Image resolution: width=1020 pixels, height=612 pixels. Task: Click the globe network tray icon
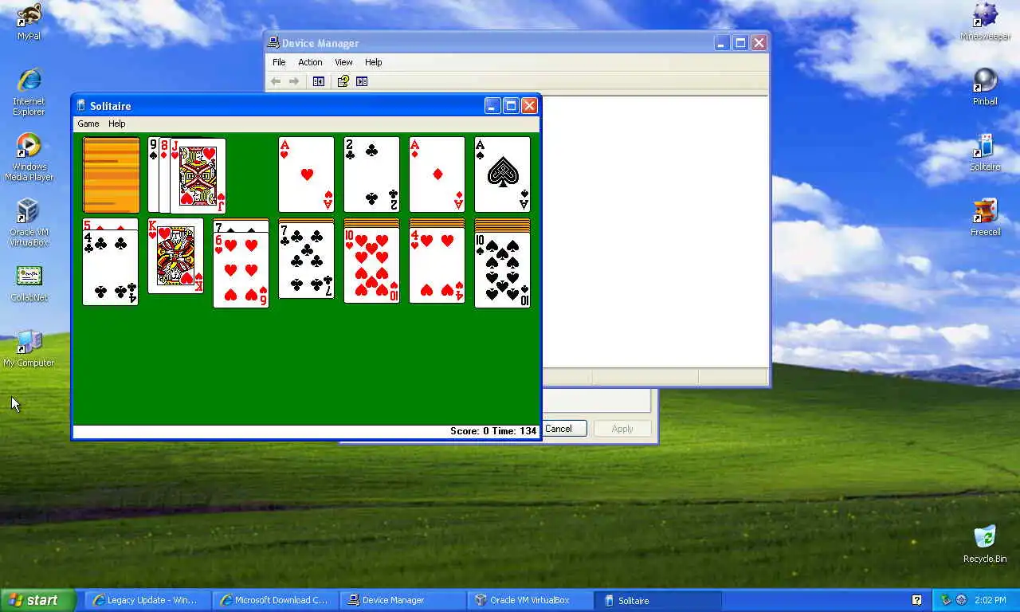tap(962, 600)
